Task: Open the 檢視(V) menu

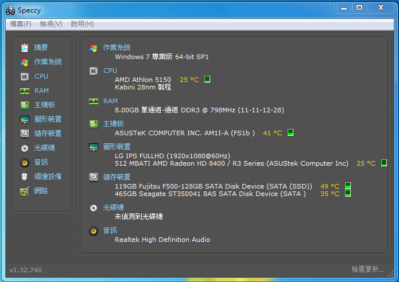Action: click(x=51, y=24)
